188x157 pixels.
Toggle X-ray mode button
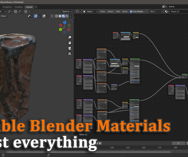(x=52, y=16)
